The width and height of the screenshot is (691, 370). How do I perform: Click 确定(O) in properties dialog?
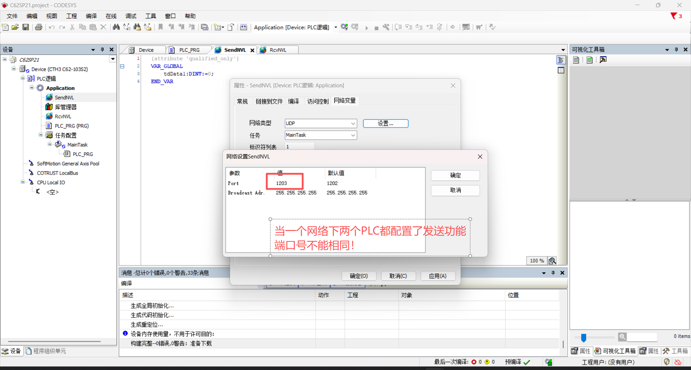[x=359, y=276]
